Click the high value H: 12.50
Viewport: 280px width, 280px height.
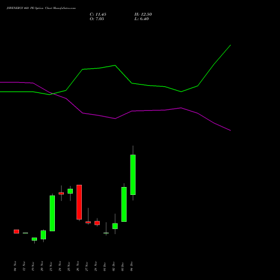[x=143, y=15]
